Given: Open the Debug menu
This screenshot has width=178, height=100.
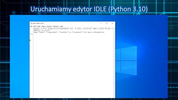Looking at the screenshot, I should coord(43,26).
